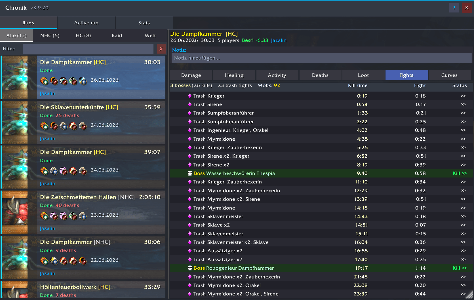Expand Trash Sumpfoberanführer fight at 1:33 via >>
The height and width of the screenshot is (300, 474).
click(463, 113)
